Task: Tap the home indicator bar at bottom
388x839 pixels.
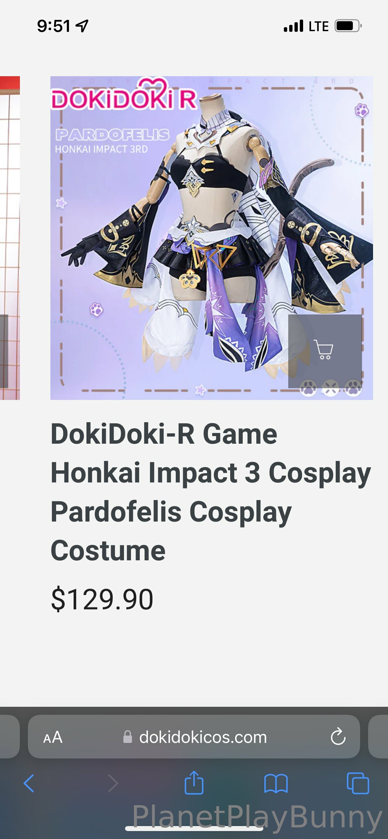Action: coord(194,828)
